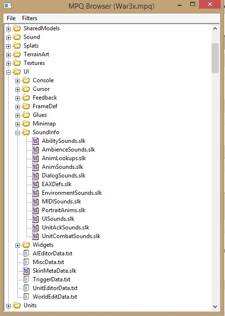
Task: Expand the Minimap subfolder
Action: click(17, 124)
